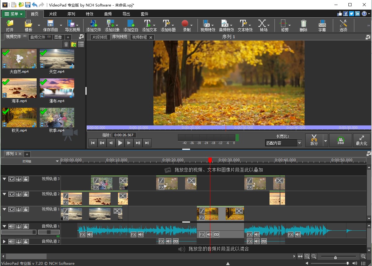Viewport: 372px width, 266px height.
Task: Select the 瀑布.mp4 video thumbnail
Action: pos(57,88)
